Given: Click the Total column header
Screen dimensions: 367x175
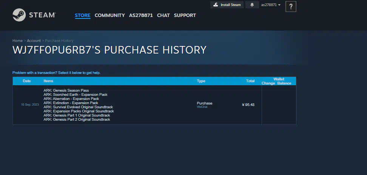Looking at the screenshot, I should [x=250, y=81].
